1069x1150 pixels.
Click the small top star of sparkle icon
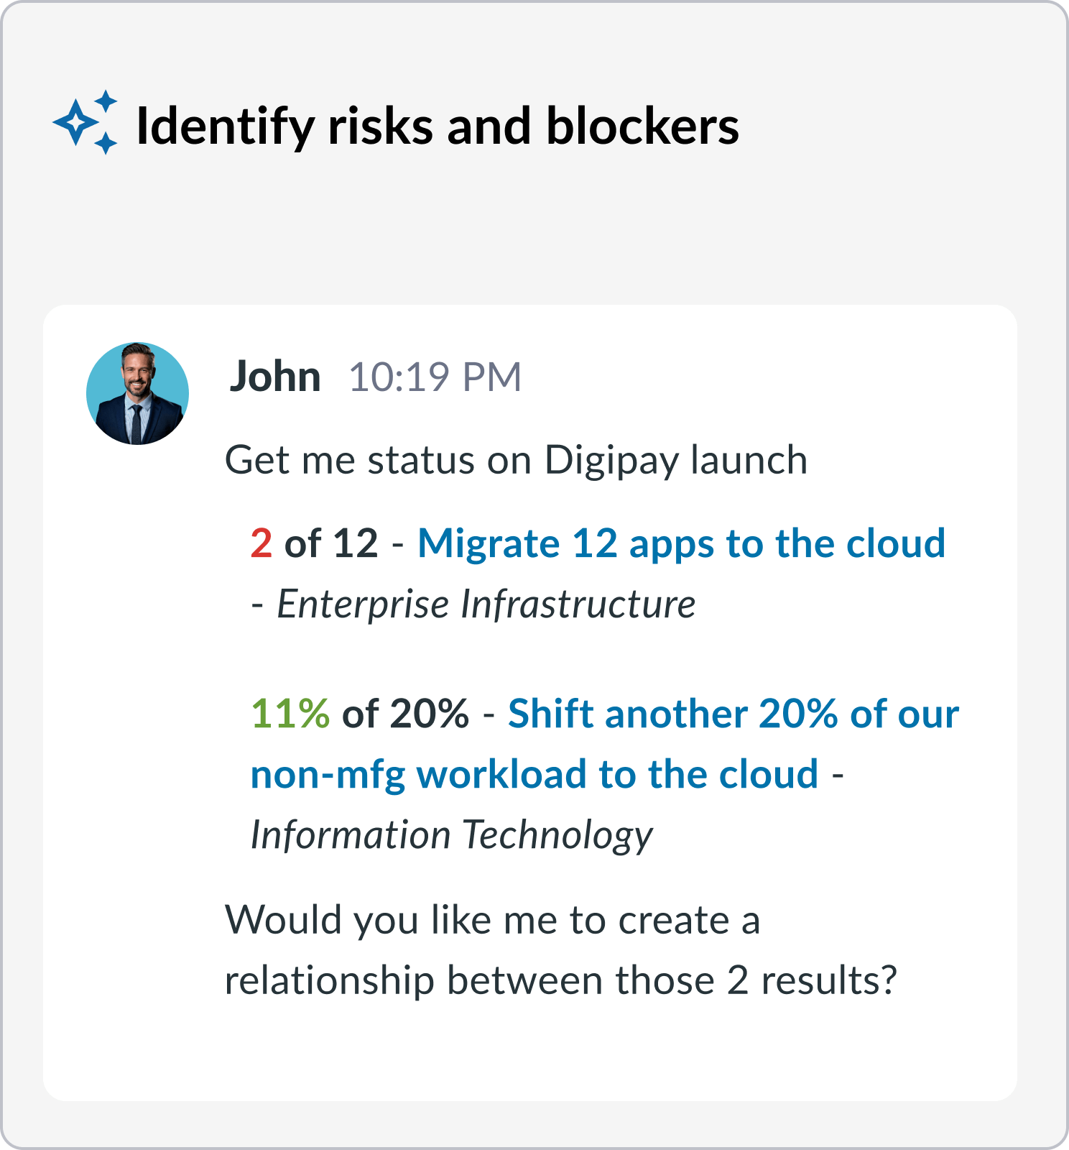point(106,100)
